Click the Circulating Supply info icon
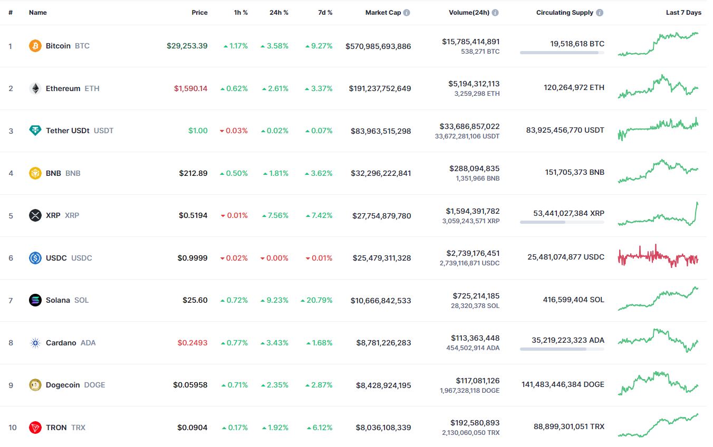The image size is (713, 447). click(600, 13)
